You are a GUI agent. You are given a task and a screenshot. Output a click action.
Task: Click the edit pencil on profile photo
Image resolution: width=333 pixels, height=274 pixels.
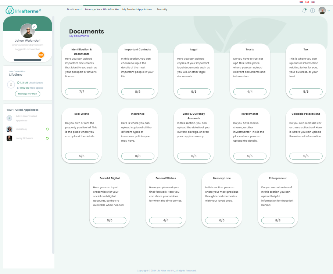pos(34,26)
